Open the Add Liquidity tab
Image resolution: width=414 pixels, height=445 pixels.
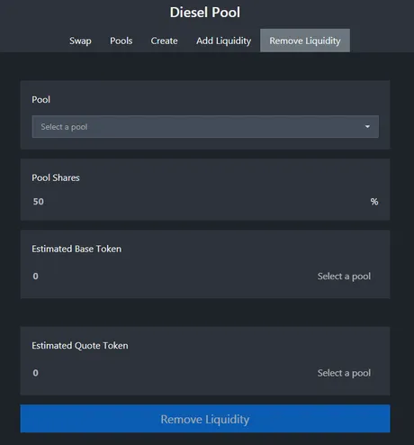pos(223,41)
